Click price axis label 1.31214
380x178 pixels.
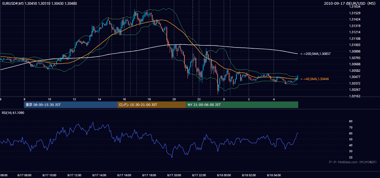click(355, 32)
